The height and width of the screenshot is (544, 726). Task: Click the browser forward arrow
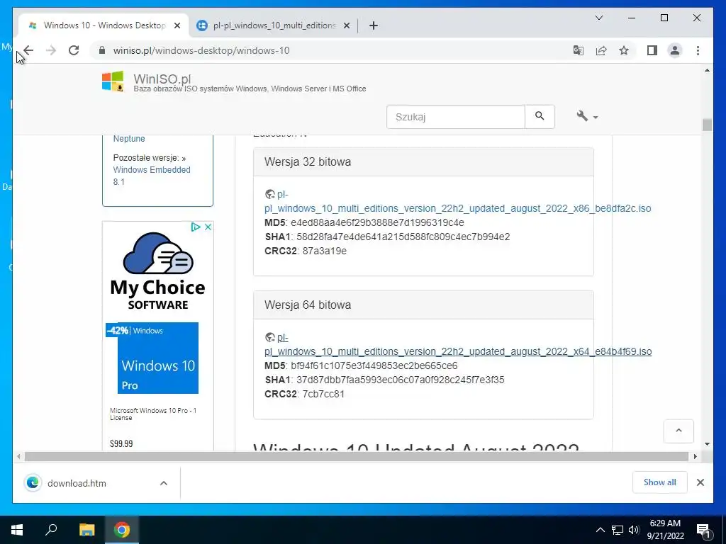click(51, 50)
